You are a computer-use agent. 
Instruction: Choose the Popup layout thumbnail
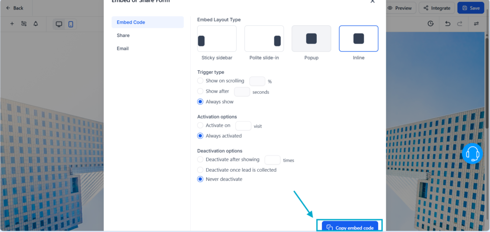[x=311, y=39]
